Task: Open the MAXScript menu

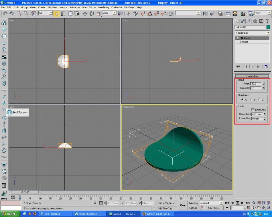Action: pos(129,7)
